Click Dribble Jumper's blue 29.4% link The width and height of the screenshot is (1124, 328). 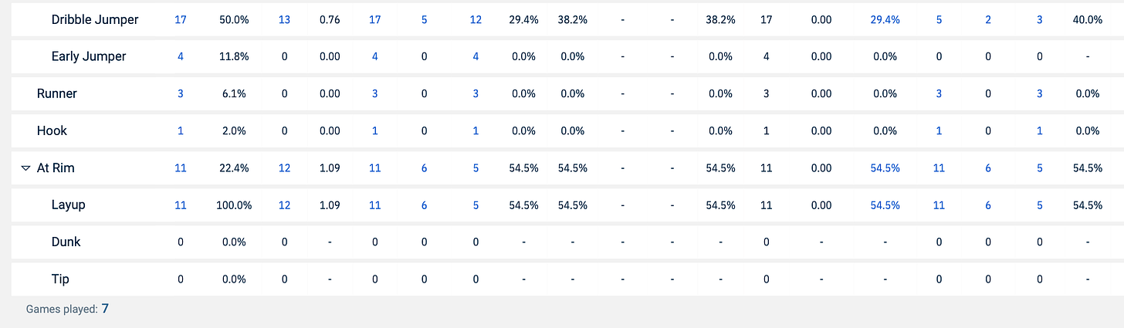pyautogui.click(x=885, y=20)
